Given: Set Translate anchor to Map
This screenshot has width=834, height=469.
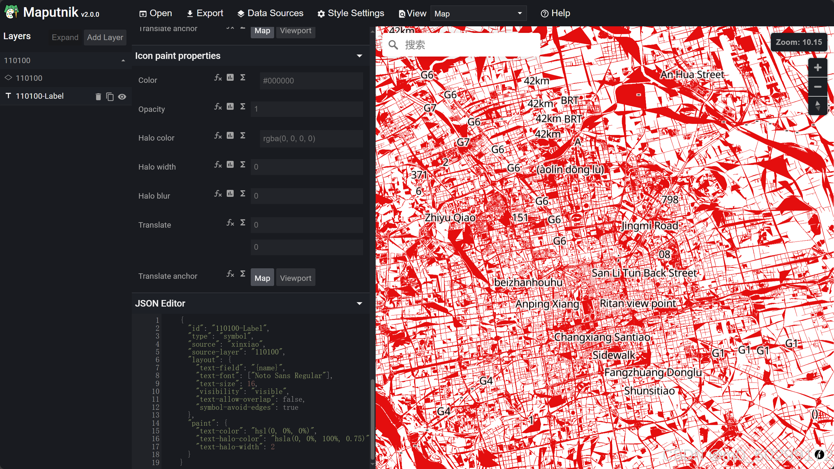Looking at the screenshot, I should pyautogui.click(x=262, y=278).
